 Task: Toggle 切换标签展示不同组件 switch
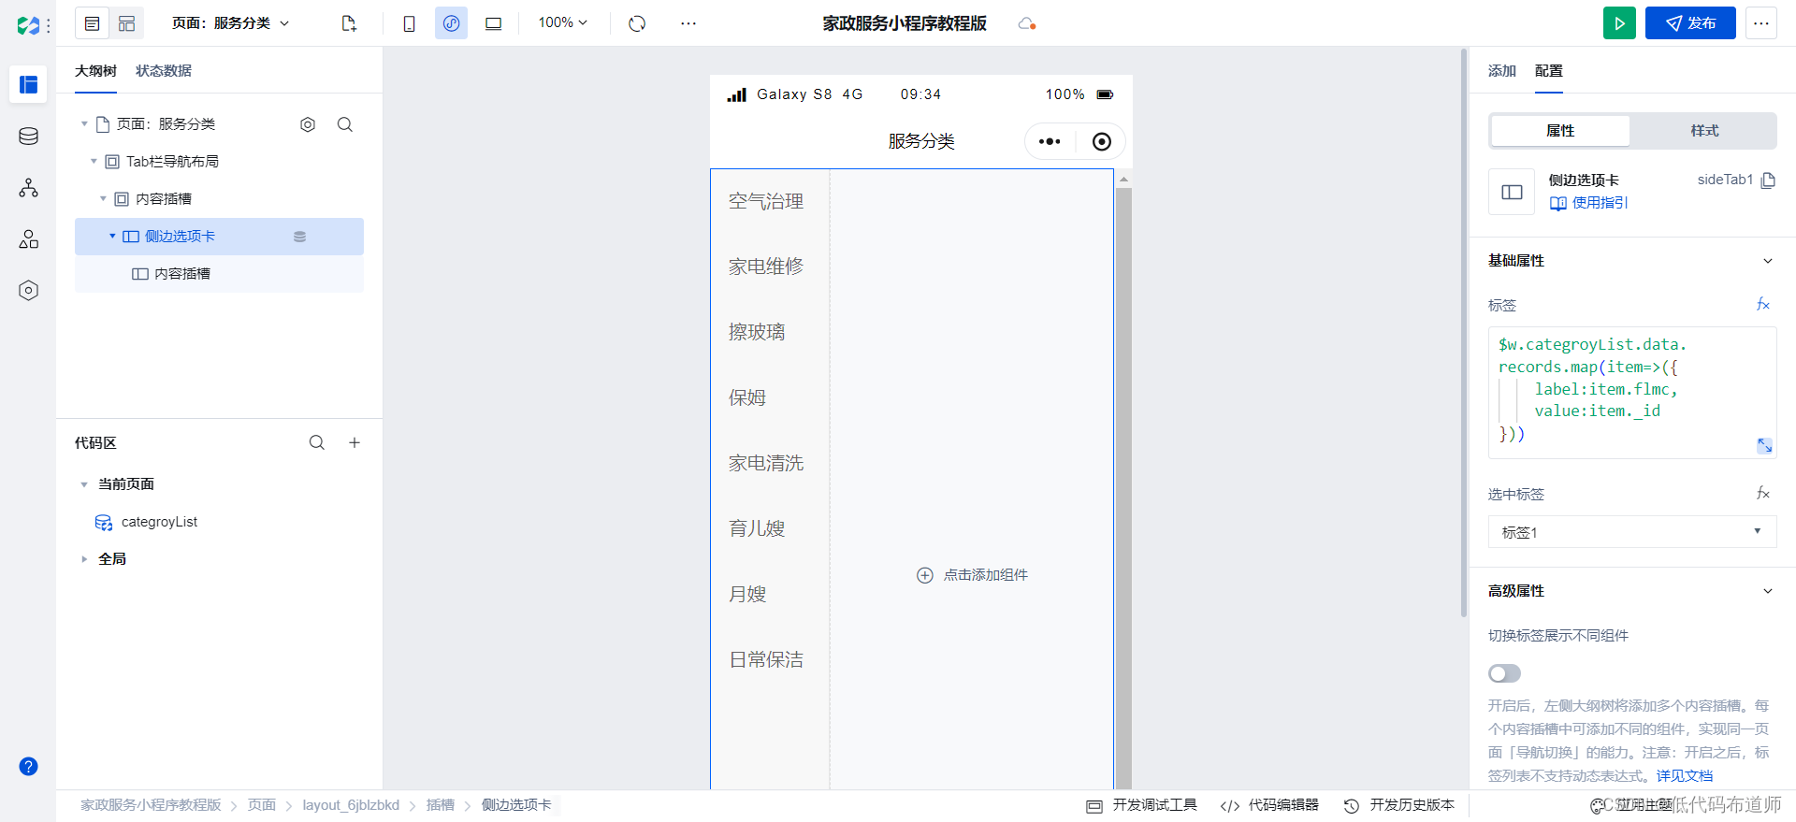tap(1504, 673)
